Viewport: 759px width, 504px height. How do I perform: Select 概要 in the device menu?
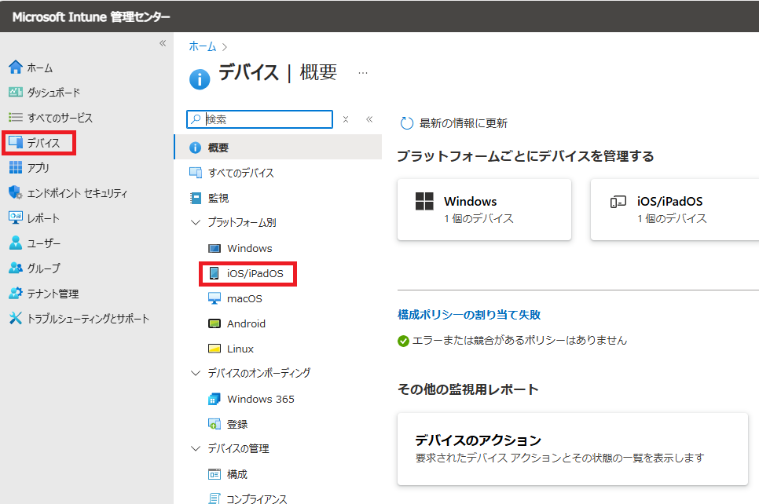coord(278,148)
